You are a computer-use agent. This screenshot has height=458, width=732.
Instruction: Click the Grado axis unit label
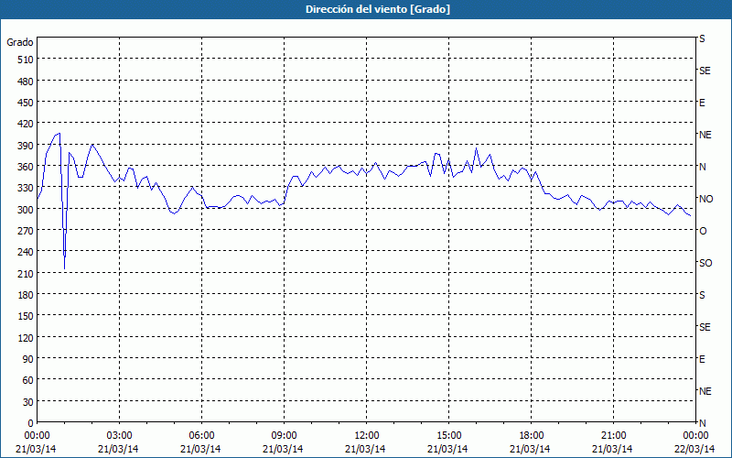coord(20,42)
